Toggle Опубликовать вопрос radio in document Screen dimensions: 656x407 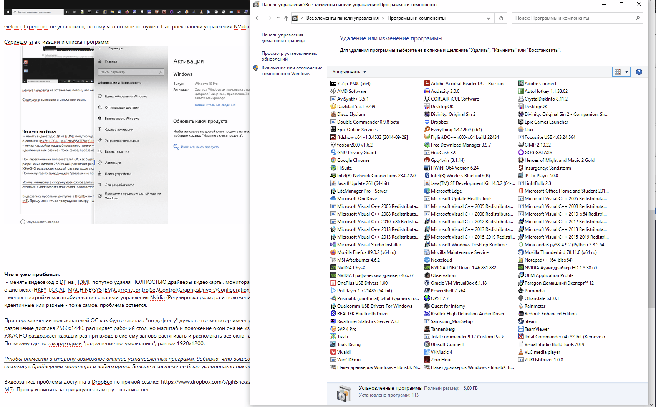[23, 222]
